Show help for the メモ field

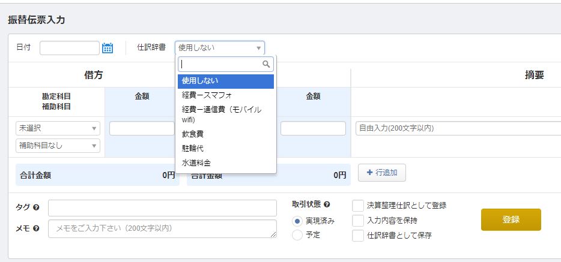(x=36, y=228)
